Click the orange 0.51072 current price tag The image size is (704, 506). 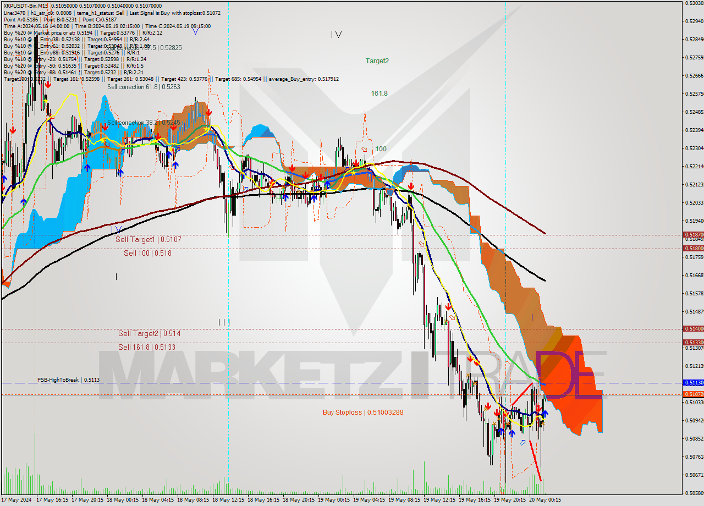[693, 394]
